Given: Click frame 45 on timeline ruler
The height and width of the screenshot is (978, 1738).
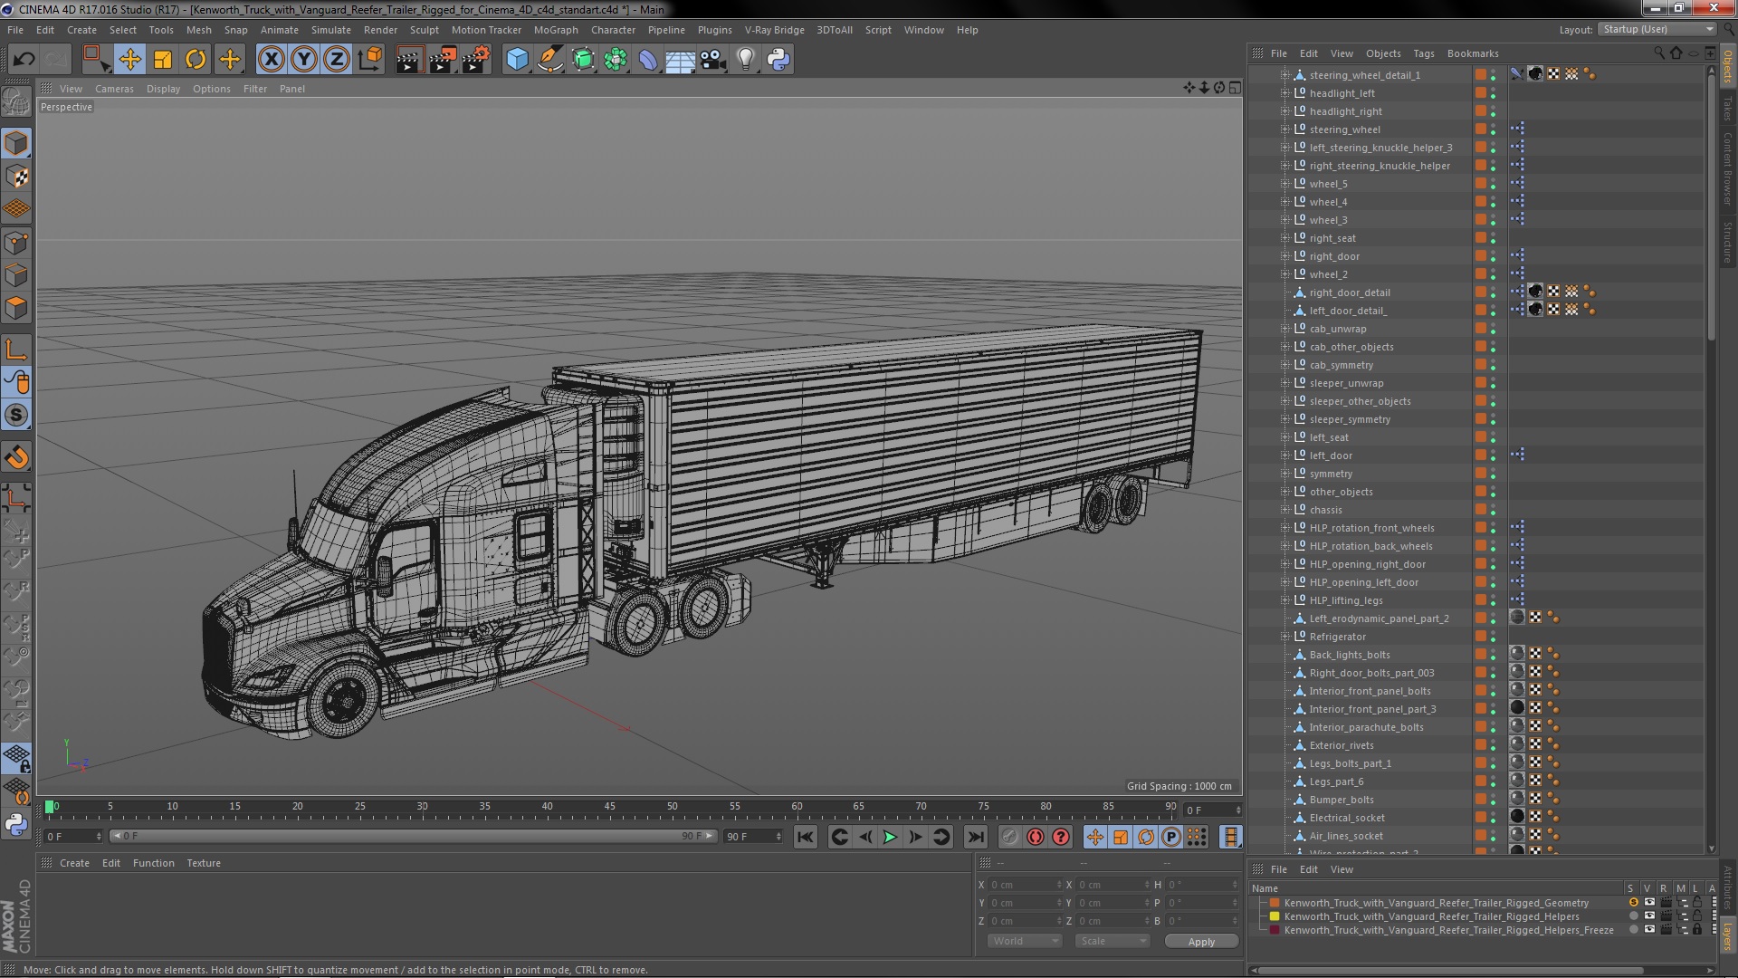Looking at the screenshot, I should point(609,807).
